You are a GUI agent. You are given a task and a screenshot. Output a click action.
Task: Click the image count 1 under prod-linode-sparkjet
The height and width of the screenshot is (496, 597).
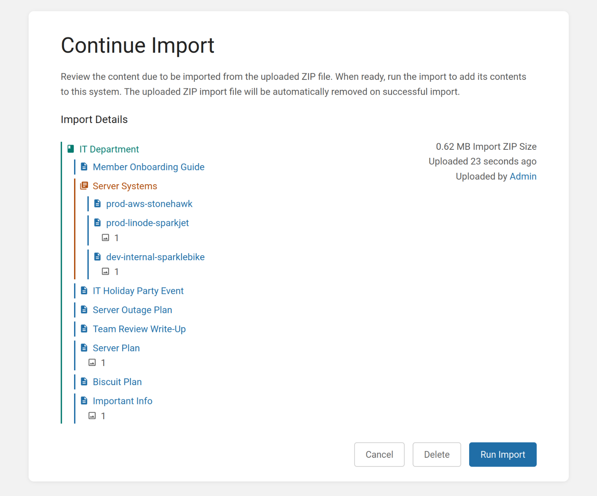pos(116,238)
